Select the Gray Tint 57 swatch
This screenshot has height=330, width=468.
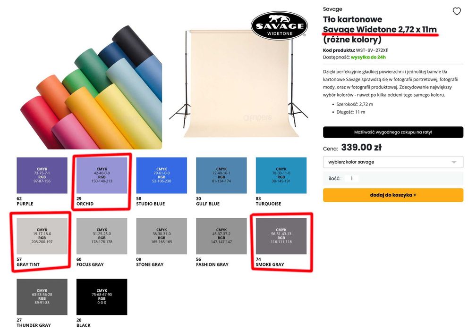coord(42,236)
